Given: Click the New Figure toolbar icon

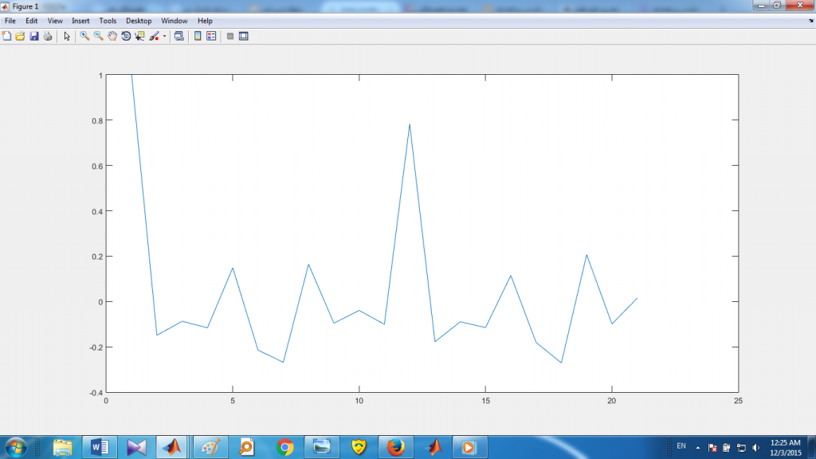Looking at the screenshot, I should (6, 36).
